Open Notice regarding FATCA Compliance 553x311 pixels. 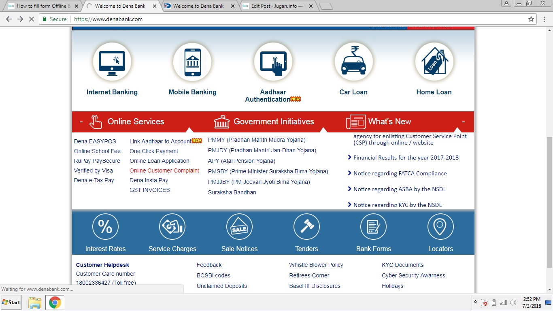pos(400,173)
